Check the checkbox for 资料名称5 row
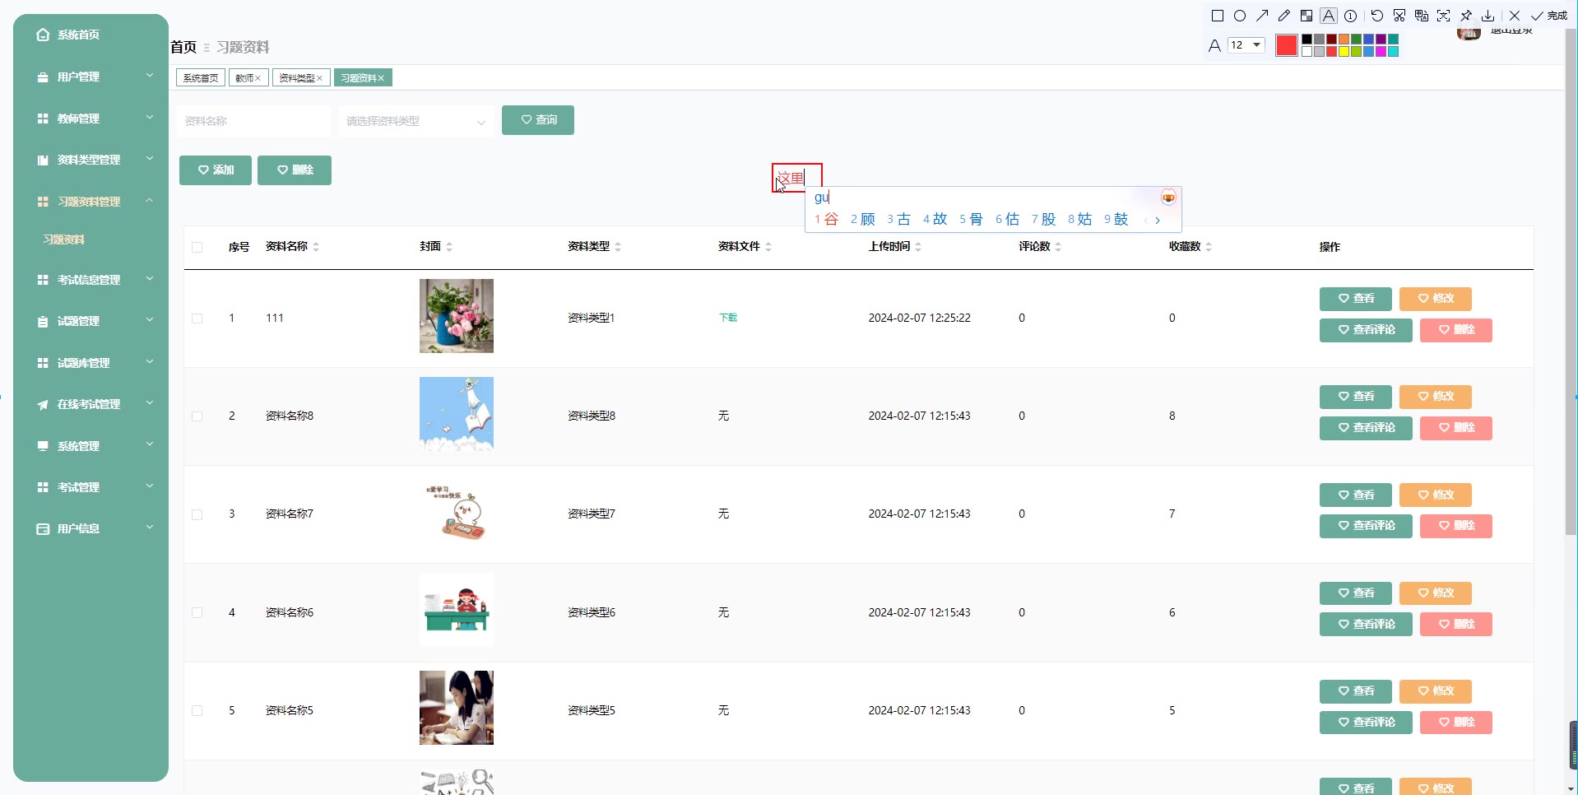Screen dimensions: 1578x795 tap(197, 711)
